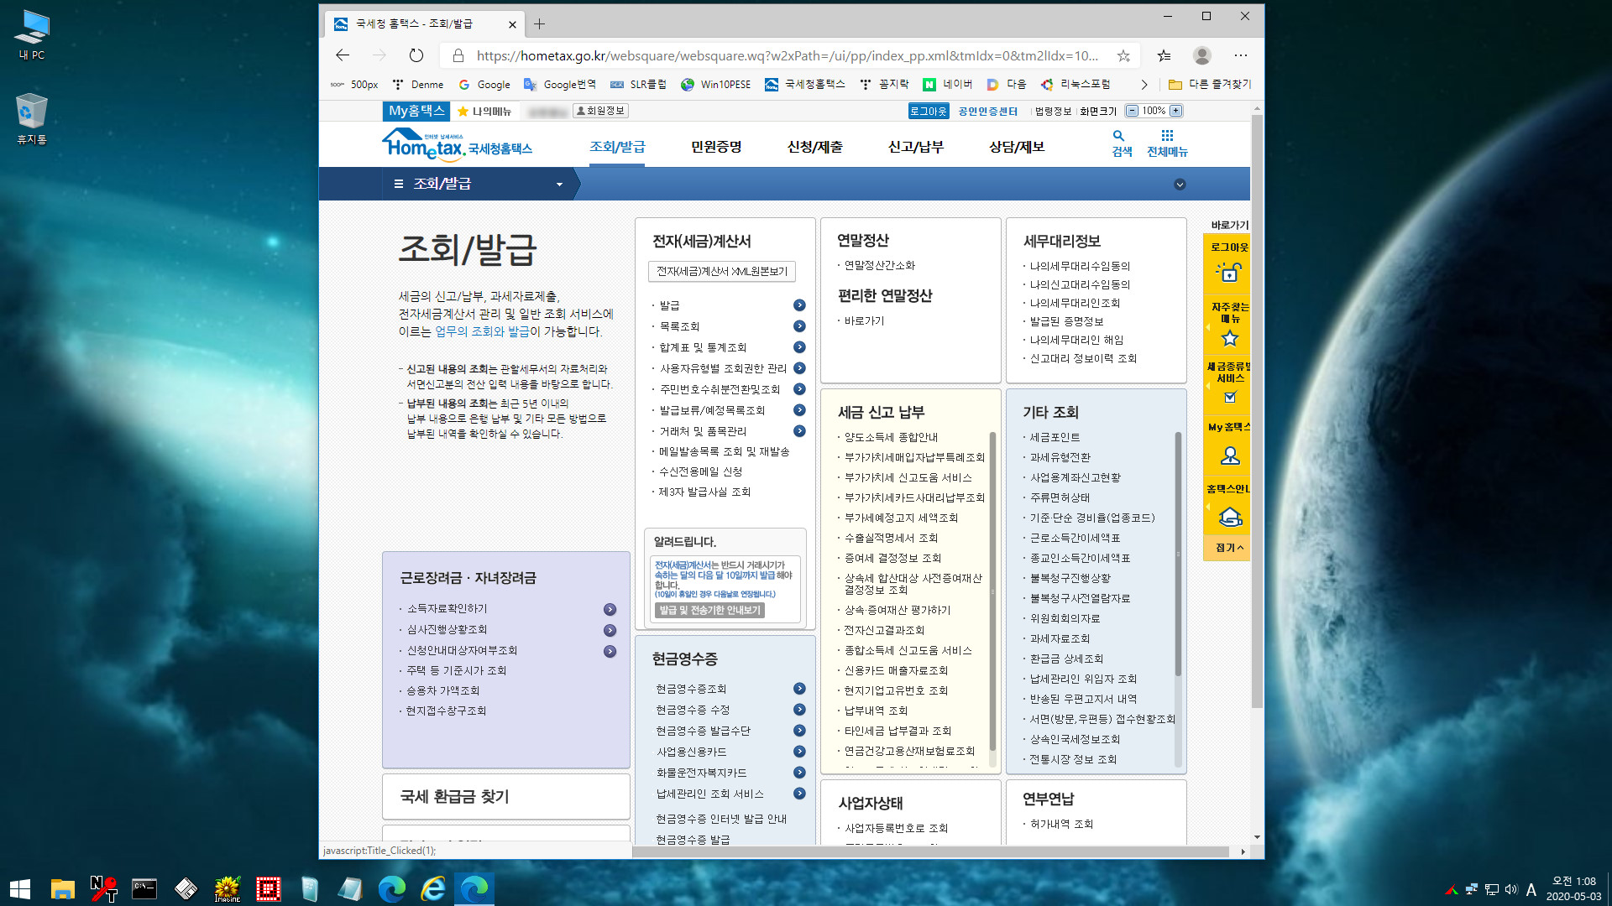This screenshot has width=1612, height=906.
Task: Click 발급 및 전송기한 안내보기 button
Action: tap(709, 610)
